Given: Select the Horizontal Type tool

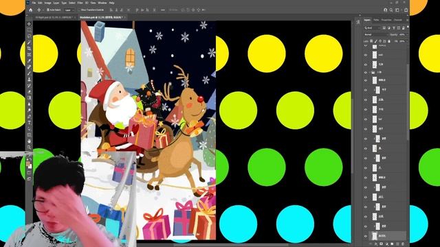Looking at the screenshot, I should (29, 123).
